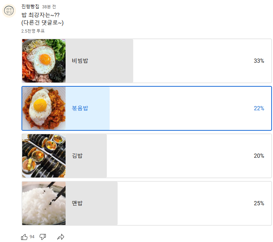Click the 20% result on 김밥

click(x=259, y=156)
